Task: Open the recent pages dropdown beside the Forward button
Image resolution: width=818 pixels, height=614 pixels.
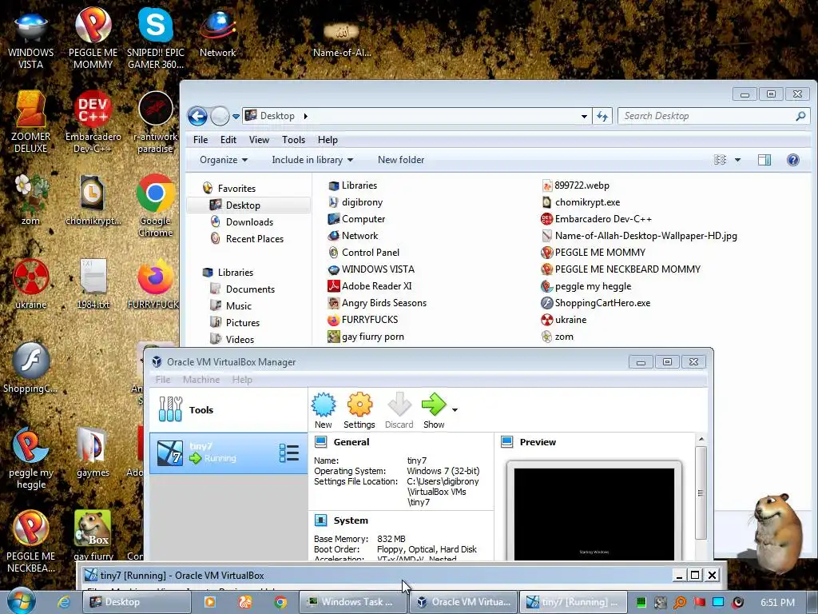Action: point(236,116)
